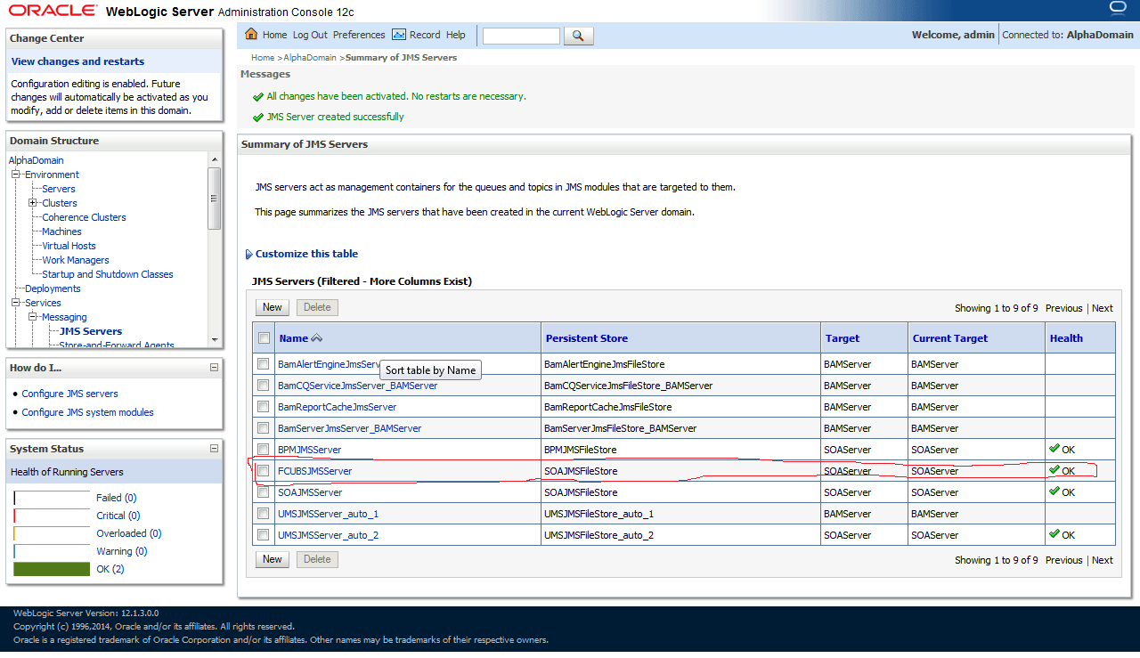
Task: Select the FCUBSJMSServer row checkbox
Action: tap(263, 471)
